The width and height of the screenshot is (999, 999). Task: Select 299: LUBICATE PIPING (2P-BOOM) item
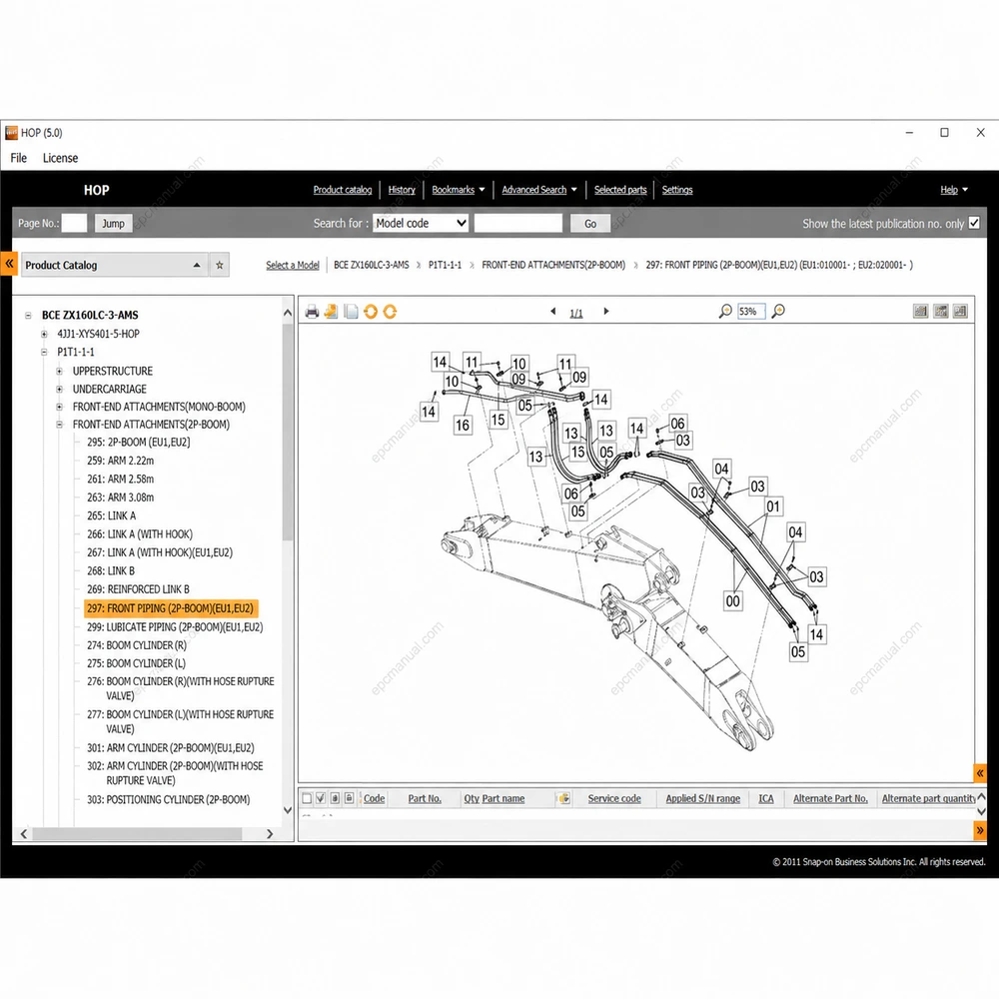pyautogui.click(x=175, y=627)
